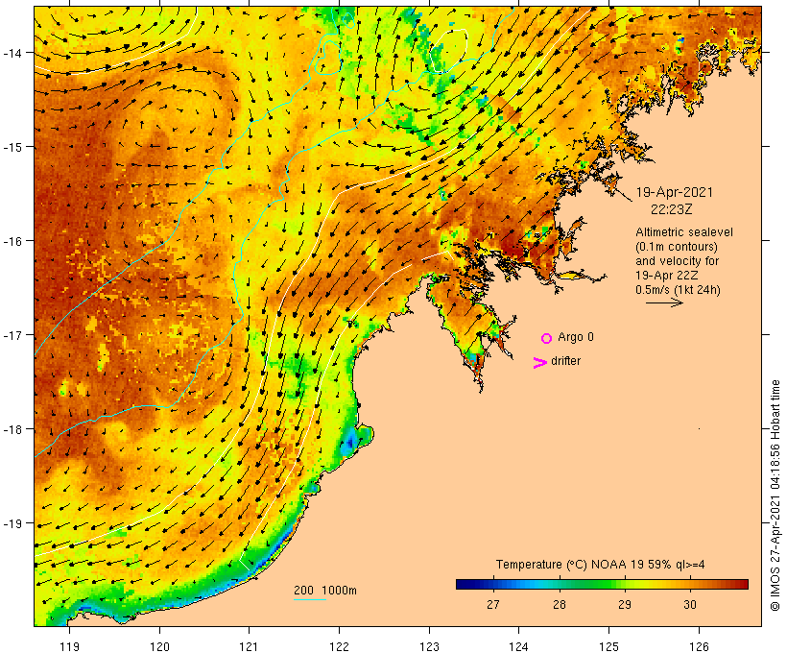Viewport: 787px width, 653px height.
Task: Click the longitude label 125
Action: tap(608, 646)
